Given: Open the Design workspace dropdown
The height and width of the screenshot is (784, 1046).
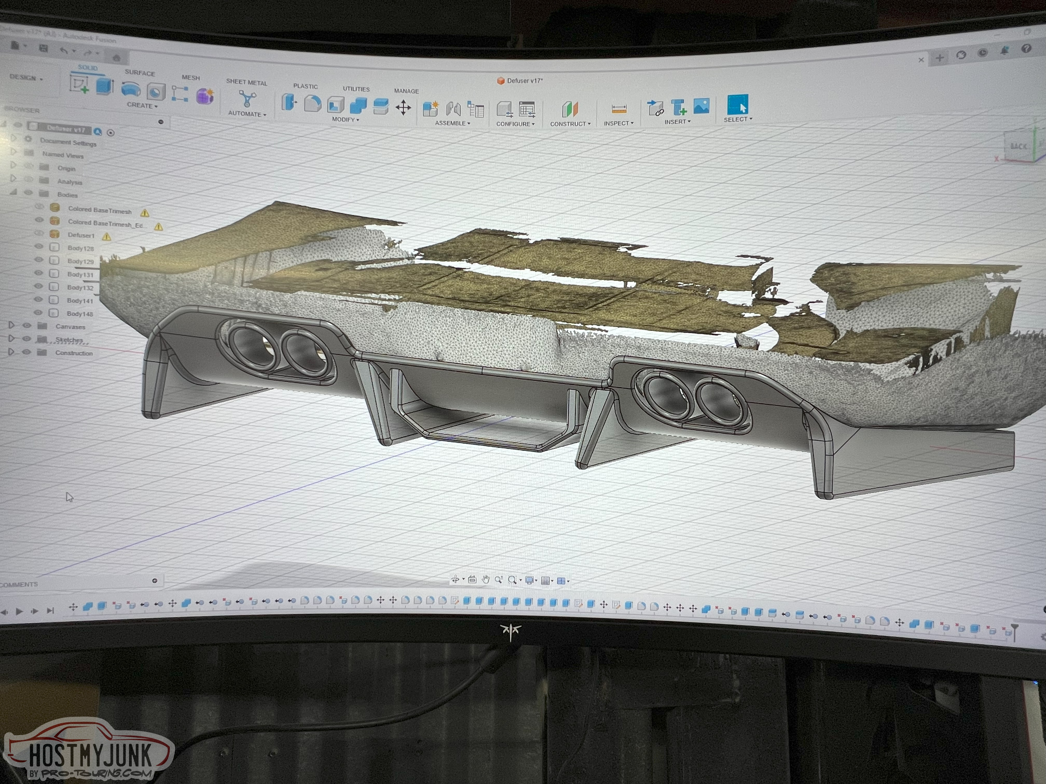Looking at the screenshot, I should 26,78.
